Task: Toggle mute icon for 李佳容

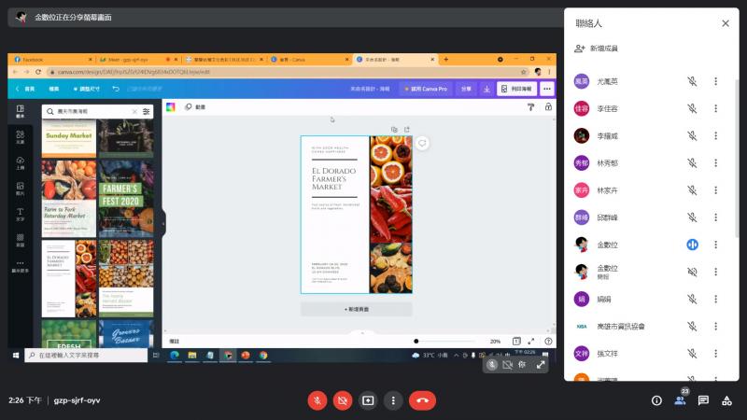Action: point(692,108)
